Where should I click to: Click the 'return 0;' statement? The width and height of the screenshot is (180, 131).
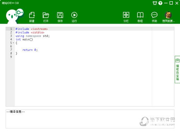coord(30,50)
